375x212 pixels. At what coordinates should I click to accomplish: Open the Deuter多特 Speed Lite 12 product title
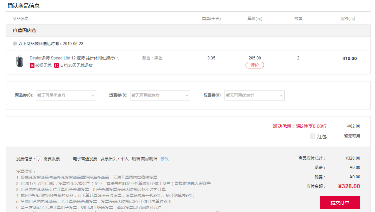(x=76, y=58)
